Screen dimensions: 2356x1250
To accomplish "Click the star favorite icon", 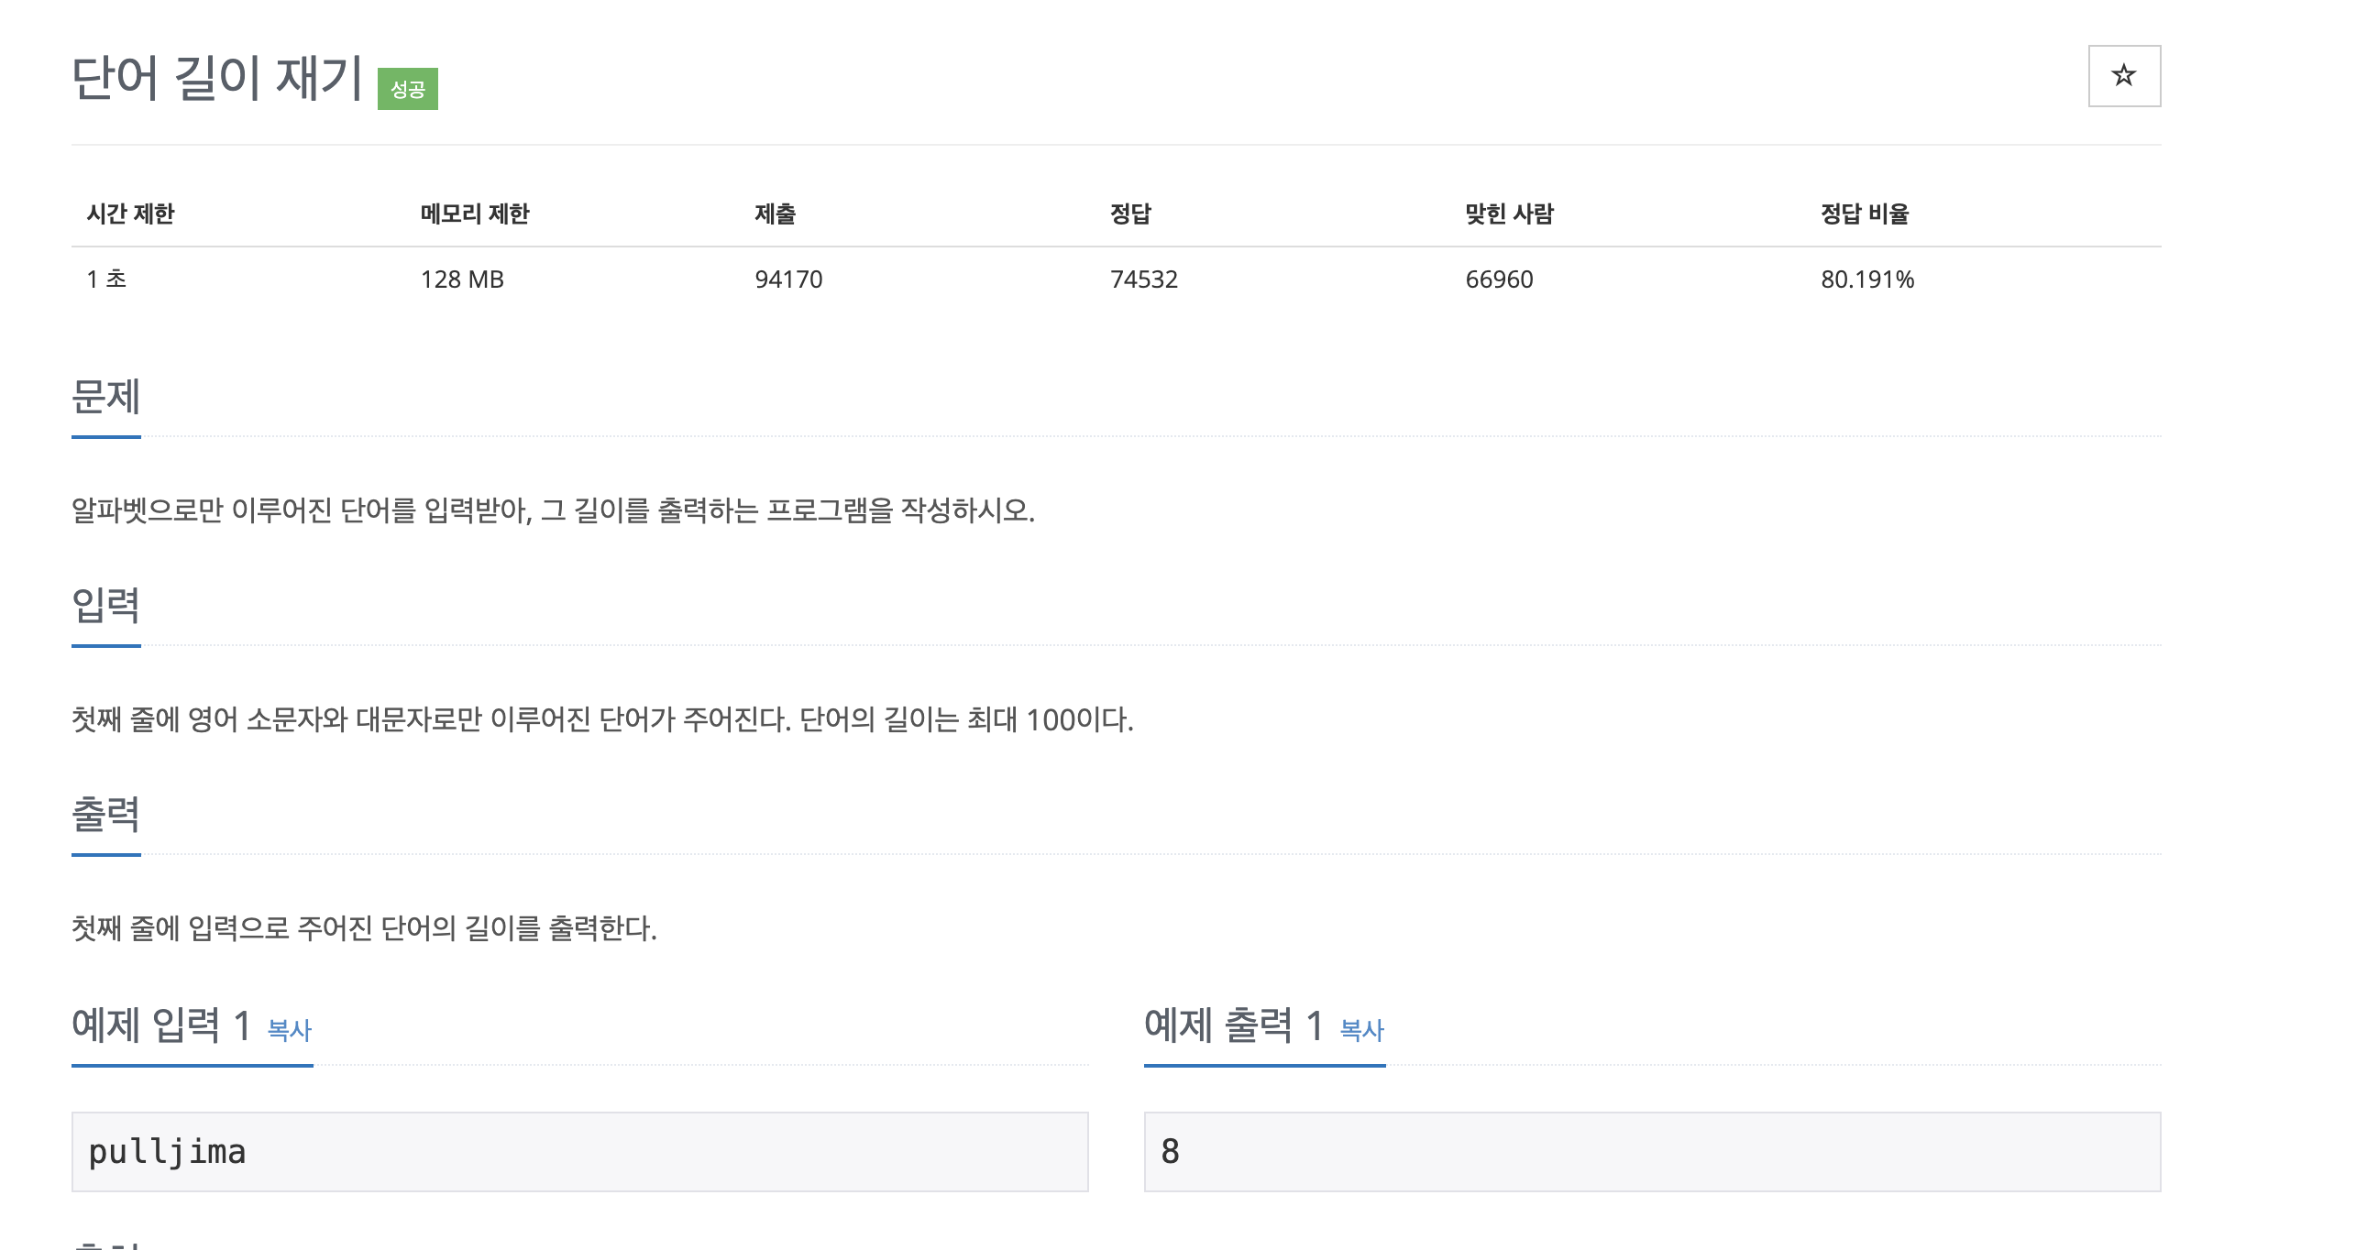I will click(x=2124, y=76).
